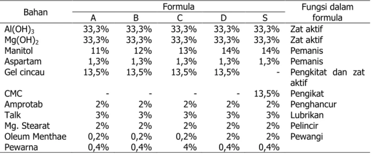Select the Oleum Menthae row label
The width and height of the screenshot is (372, 154).
[35, 137]
